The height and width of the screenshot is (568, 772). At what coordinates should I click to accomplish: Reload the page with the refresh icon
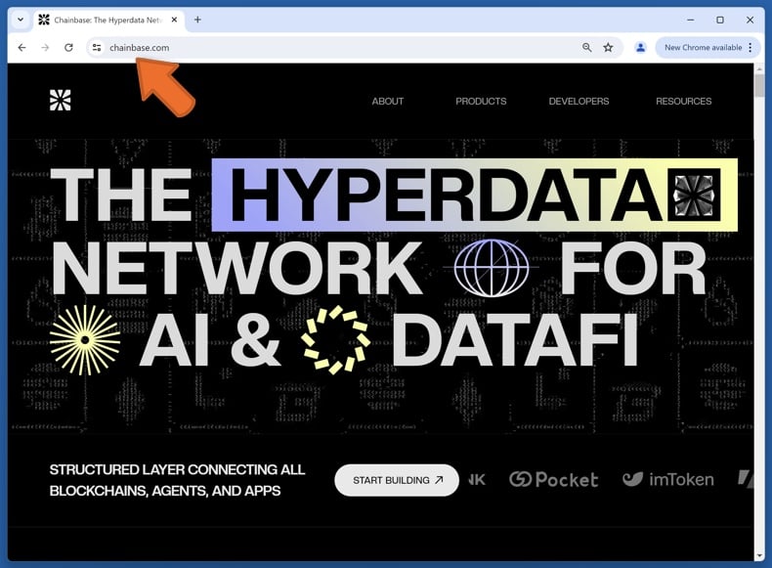pyautogui.click(x=69, y=47)
